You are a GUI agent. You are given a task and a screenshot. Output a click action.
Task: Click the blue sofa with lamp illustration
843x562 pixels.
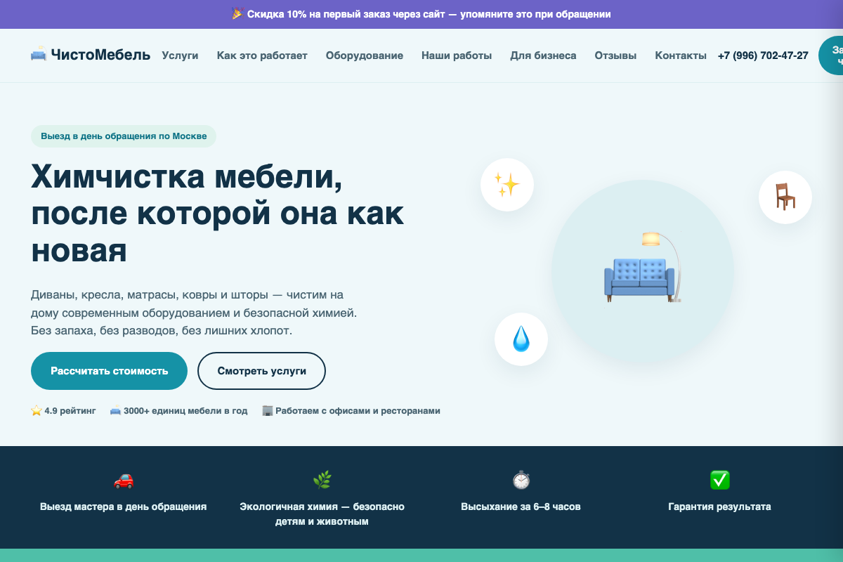pyautogui.click(x=643, y=268)
